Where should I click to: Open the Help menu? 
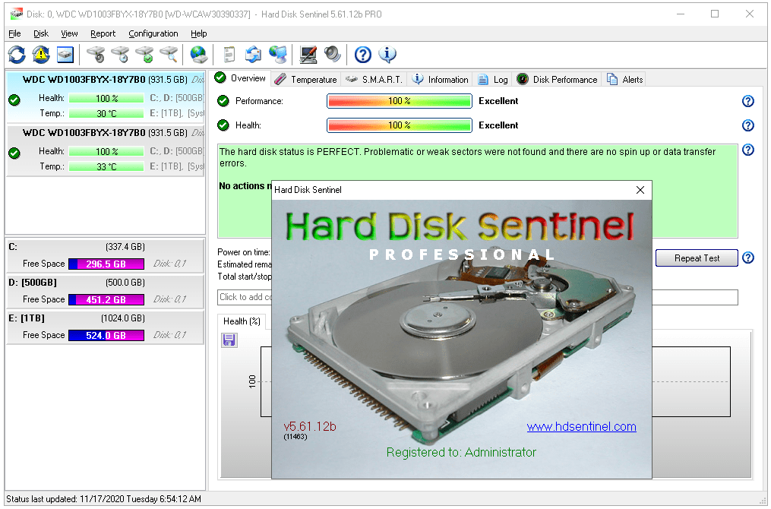(x=199, y=33)
